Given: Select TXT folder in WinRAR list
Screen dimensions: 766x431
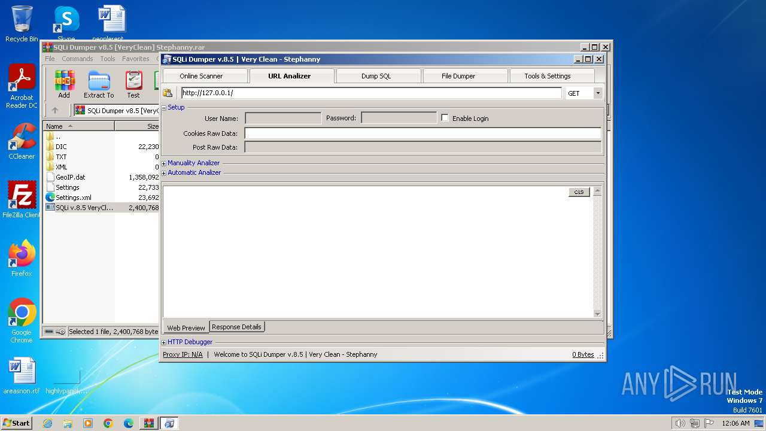Looking at the screenshot, I should click(61, 157).
